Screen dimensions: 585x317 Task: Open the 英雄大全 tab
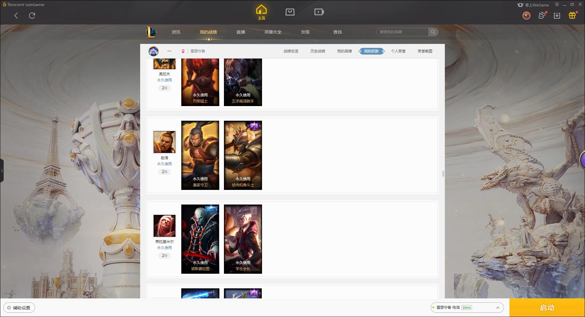pos(273,32)
